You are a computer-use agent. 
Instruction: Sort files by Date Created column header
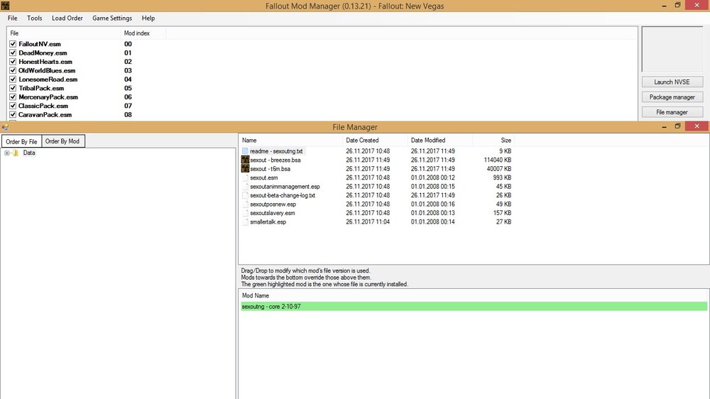click(x=375, y=141)
